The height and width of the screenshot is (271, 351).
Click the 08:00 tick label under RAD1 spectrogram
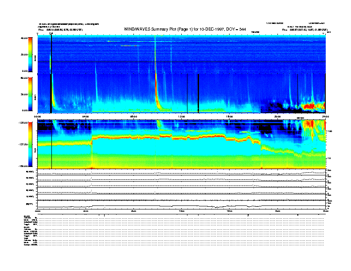[133, 116]
